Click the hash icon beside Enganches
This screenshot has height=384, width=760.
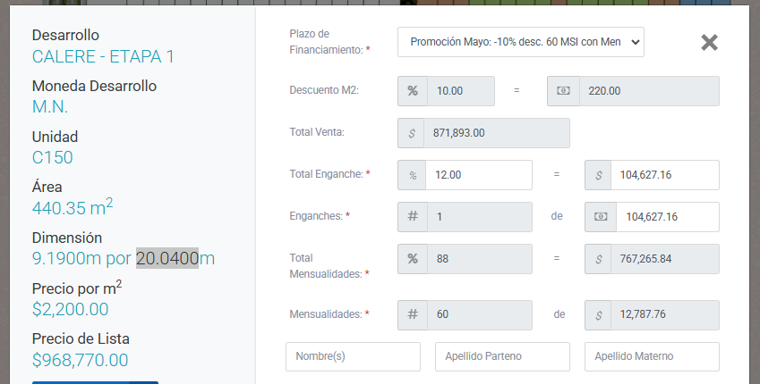tap(413, 217)
